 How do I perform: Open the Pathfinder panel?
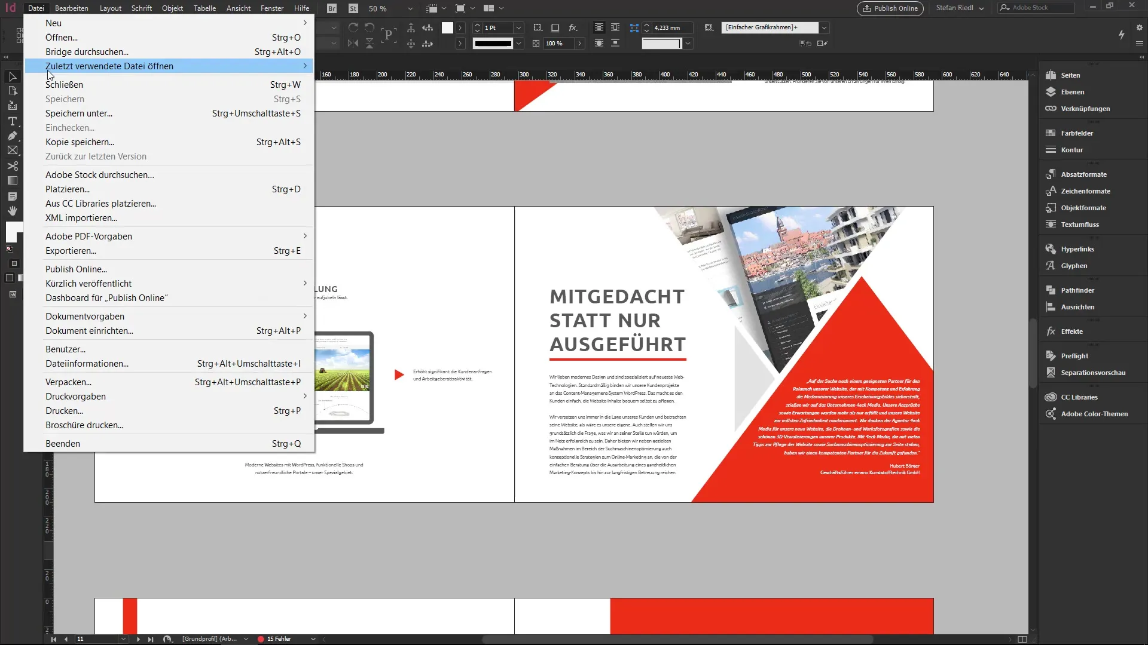[1077, 290]
